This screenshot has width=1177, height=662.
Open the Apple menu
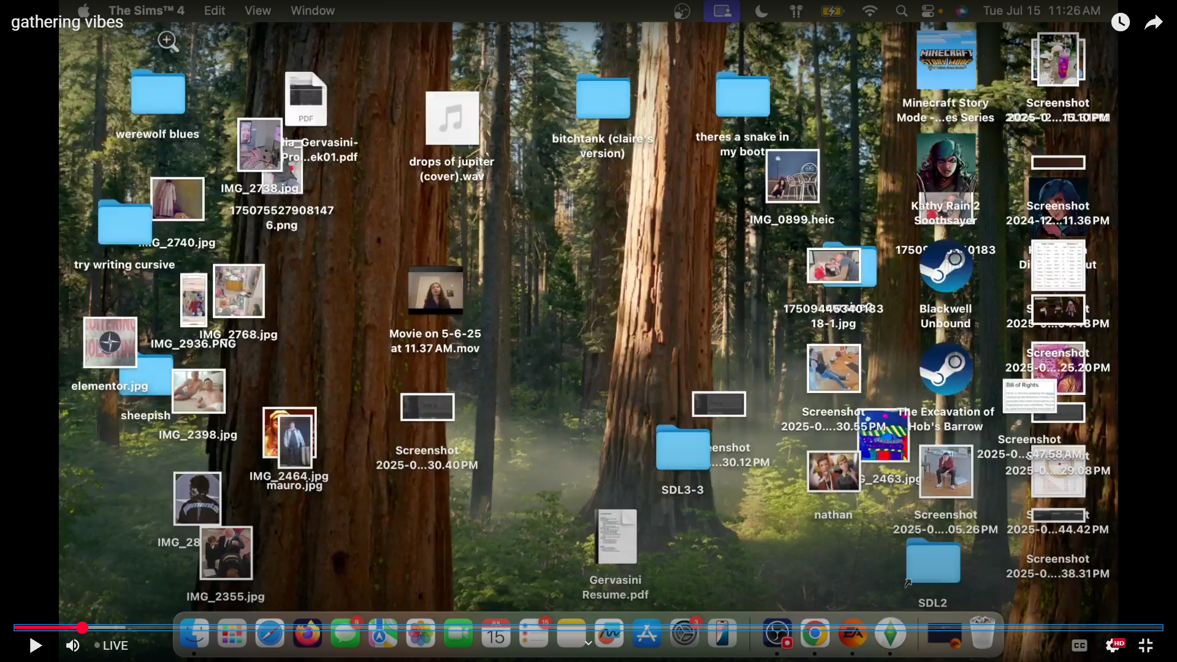[x=84, y=10]
